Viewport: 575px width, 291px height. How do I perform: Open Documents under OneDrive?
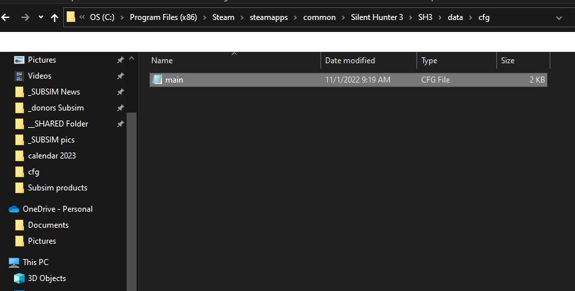pos(48,225)
